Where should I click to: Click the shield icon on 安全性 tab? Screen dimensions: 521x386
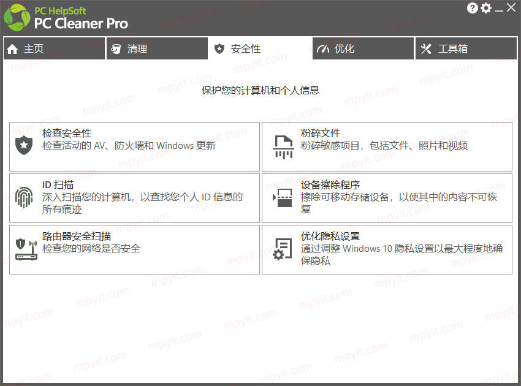click(219, 49)
